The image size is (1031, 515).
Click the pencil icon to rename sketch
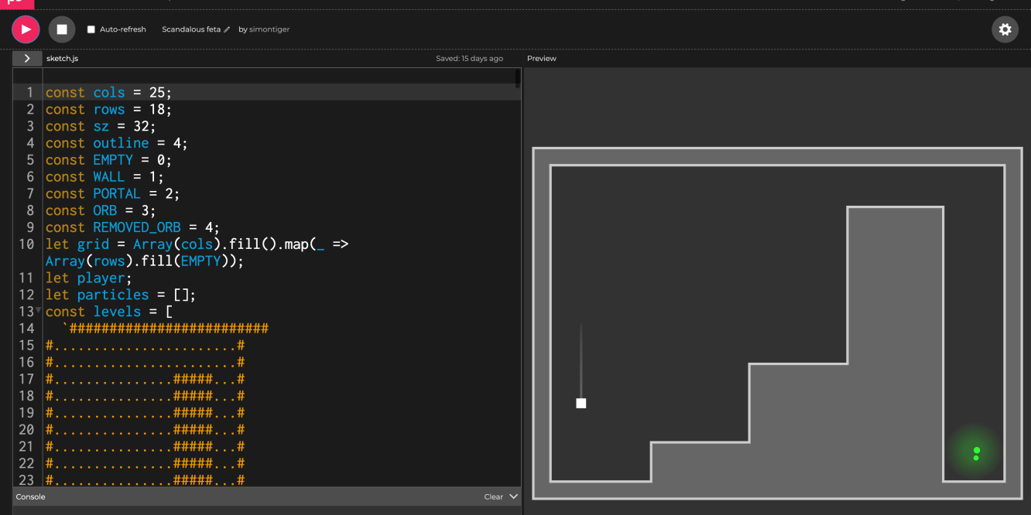coord(227,30)
